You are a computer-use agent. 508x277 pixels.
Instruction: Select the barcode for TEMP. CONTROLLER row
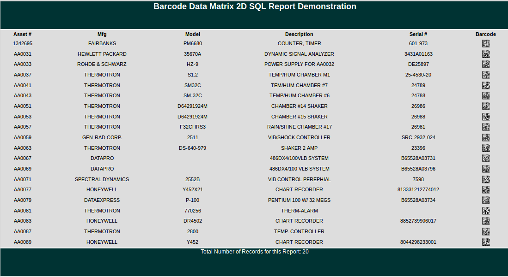coord(486,231)
